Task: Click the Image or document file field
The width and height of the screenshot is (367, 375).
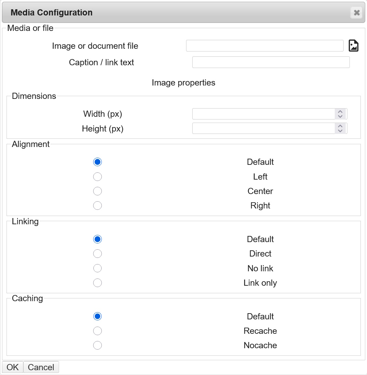Action: point(264,46)
